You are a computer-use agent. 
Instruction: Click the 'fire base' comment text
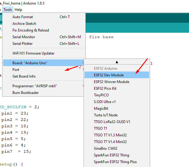101,37
